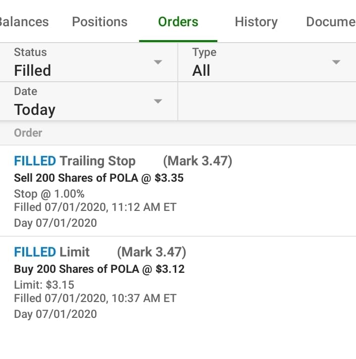Click the Stop @ 1.00% detail
The height and width of the screenshot is (359, 356).
tap(49, 194)
